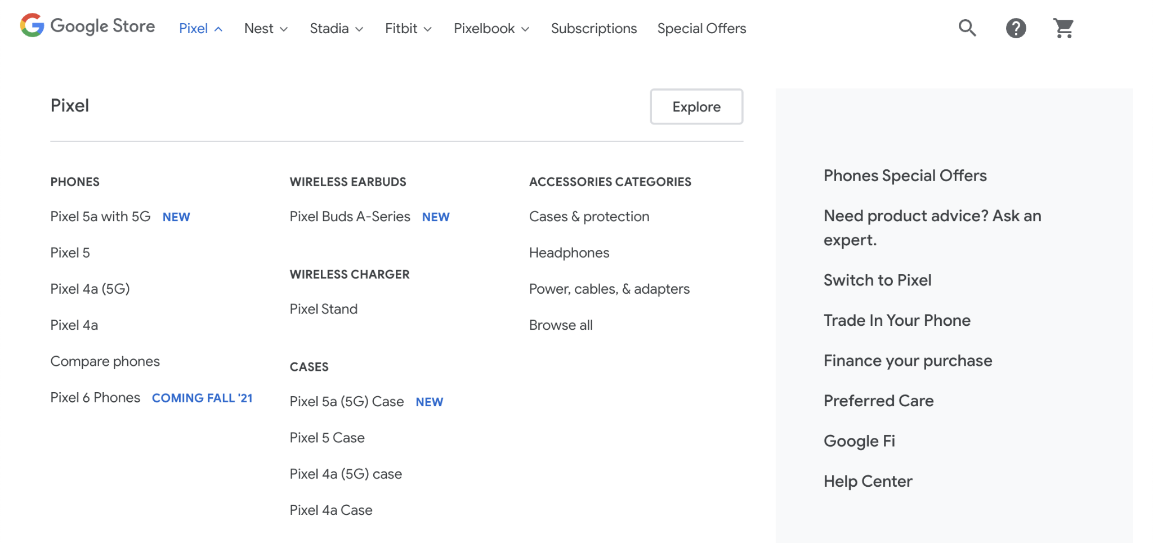Select the Pixel 5a (5G) Case

pos(346,401)
